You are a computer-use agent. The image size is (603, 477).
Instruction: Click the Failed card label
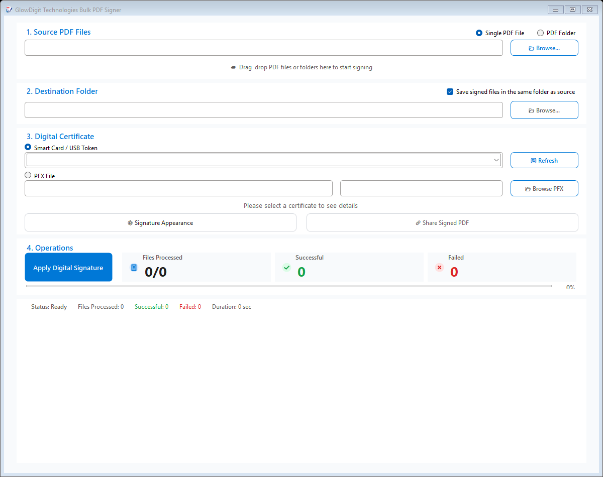click(456, 258)
